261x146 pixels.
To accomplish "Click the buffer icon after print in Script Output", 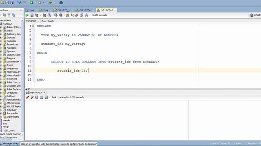I will click(46, 97).
